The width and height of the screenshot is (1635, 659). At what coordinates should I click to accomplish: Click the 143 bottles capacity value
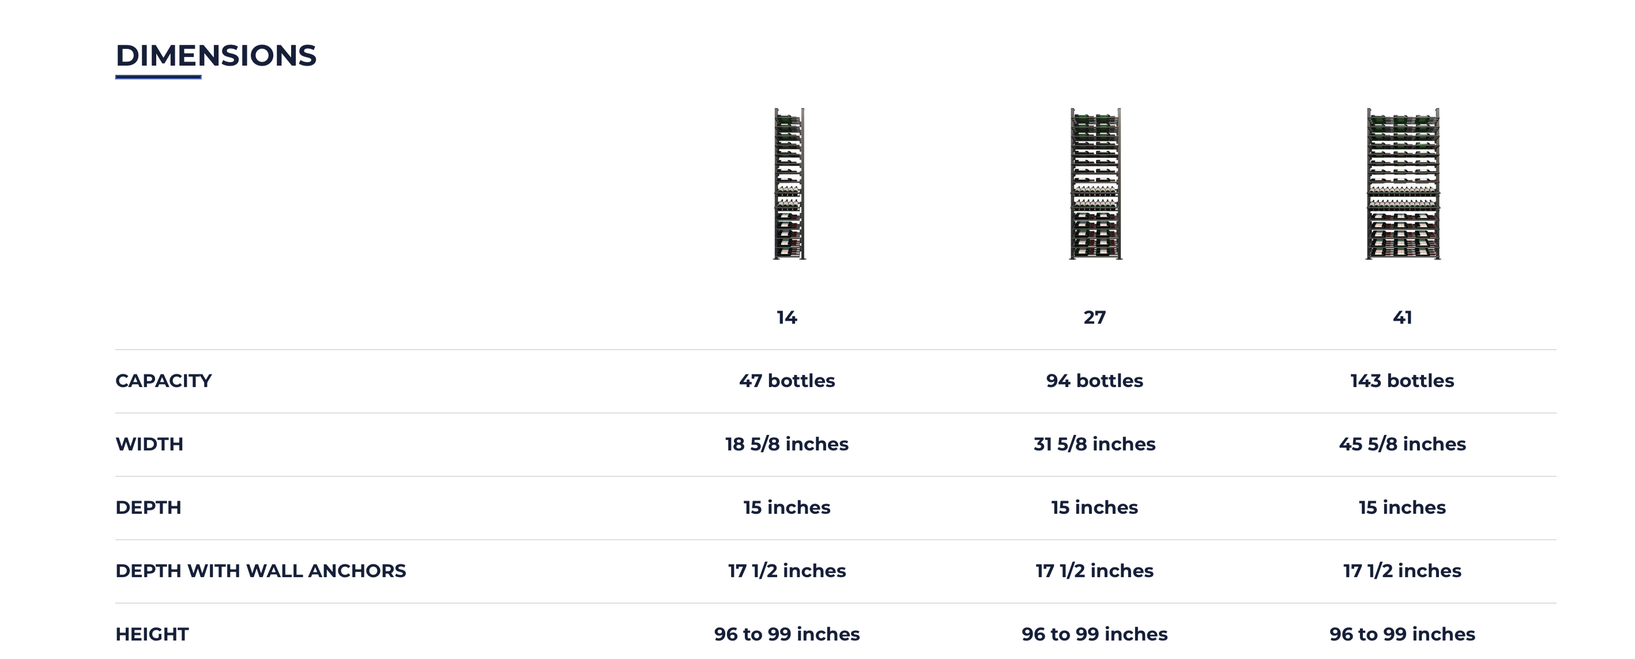[x=1402, y=381]
